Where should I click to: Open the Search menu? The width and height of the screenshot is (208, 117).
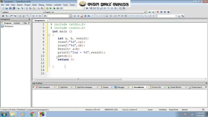tap(19, 5)
